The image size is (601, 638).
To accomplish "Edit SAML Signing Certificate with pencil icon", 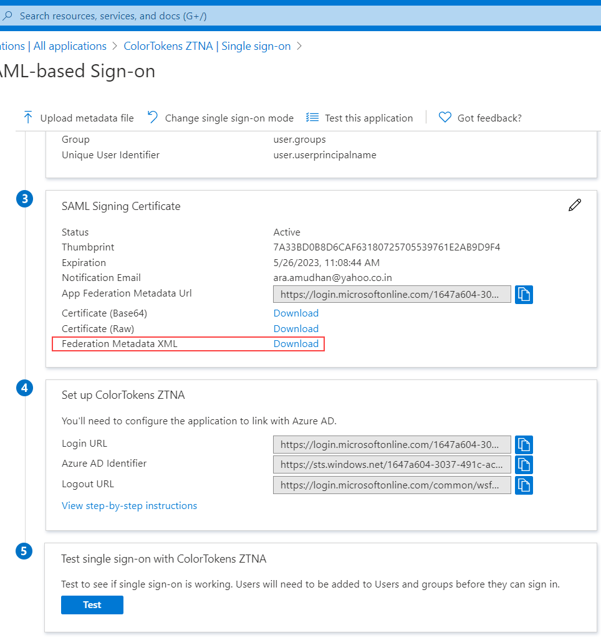I will click(x=575, y=205).
